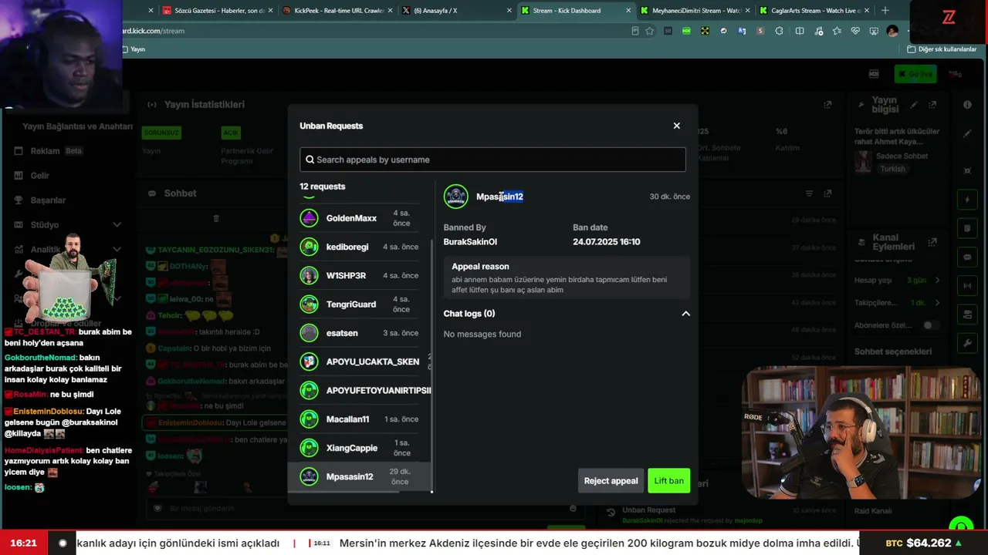The width and height of the screenshot is (988, 555).
Task: Open Reklam in the dashboard sidebar
Action: [x=45, y=151]
